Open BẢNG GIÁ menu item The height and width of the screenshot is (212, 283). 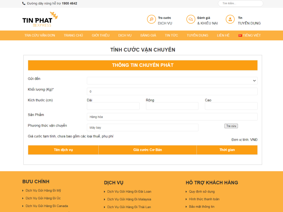pyautogui.click(x=148, y=35)
